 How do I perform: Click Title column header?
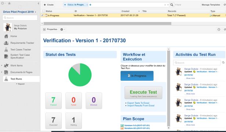[144, 11]
